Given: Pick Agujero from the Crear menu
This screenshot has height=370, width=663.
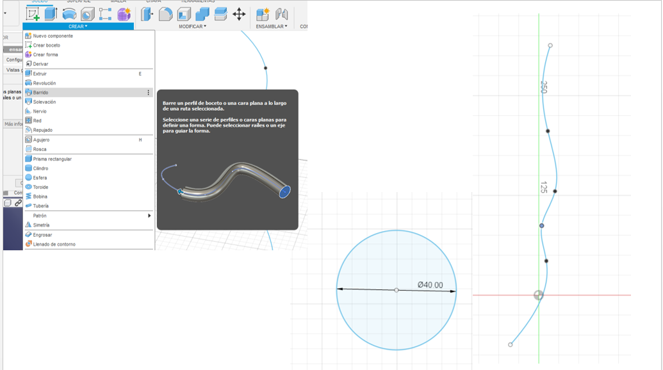Looking at the screenshot, I should (89, 140).
